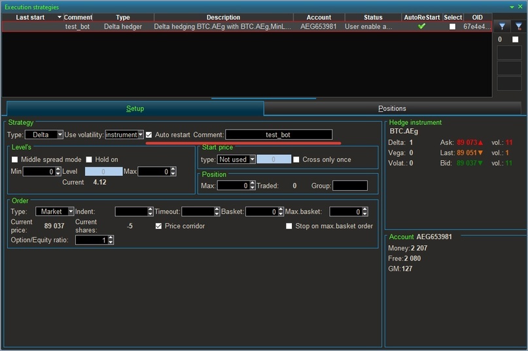Click the Current price value 89 037 in Order

54,226
